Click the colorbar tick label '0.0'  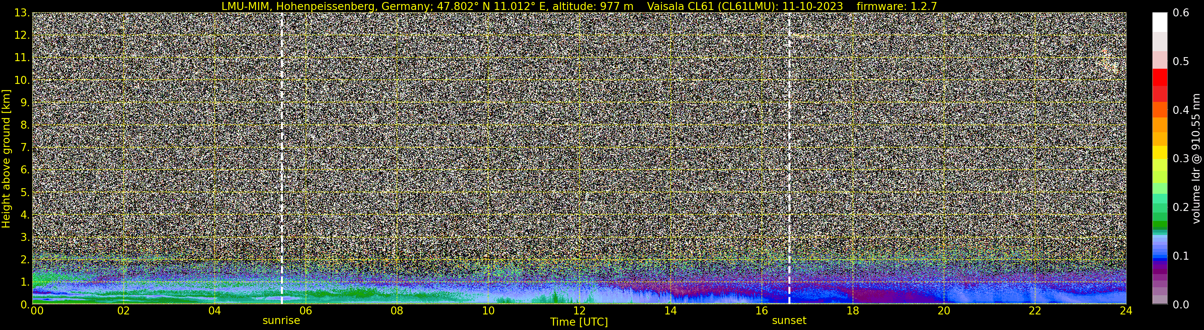tap(1181, 305)
